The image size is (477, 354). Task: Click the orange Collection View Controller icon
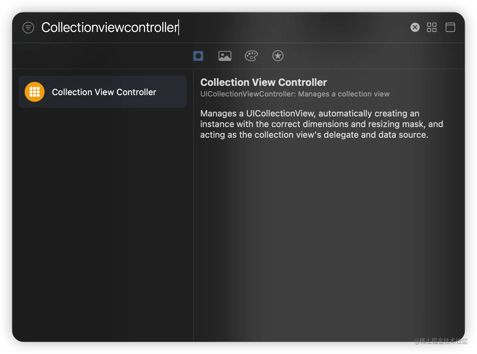(35, 92)
